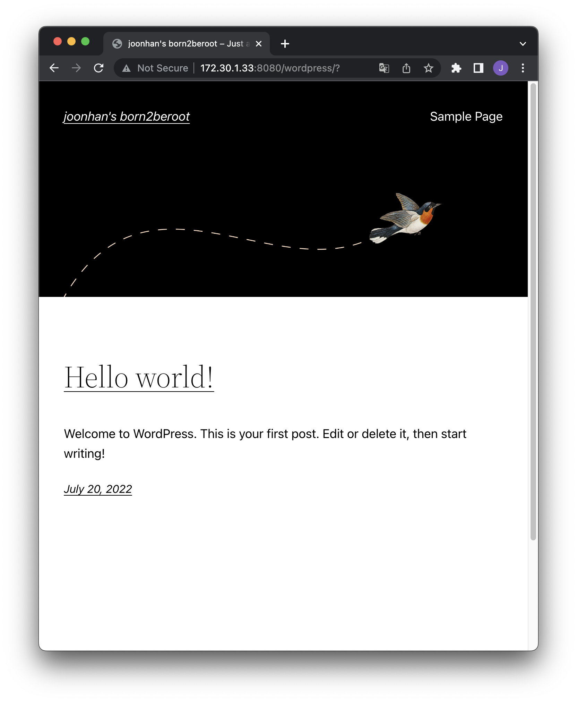
Task: Select the joonhan's born2beroot tab
Action: (x=184, y=44)
